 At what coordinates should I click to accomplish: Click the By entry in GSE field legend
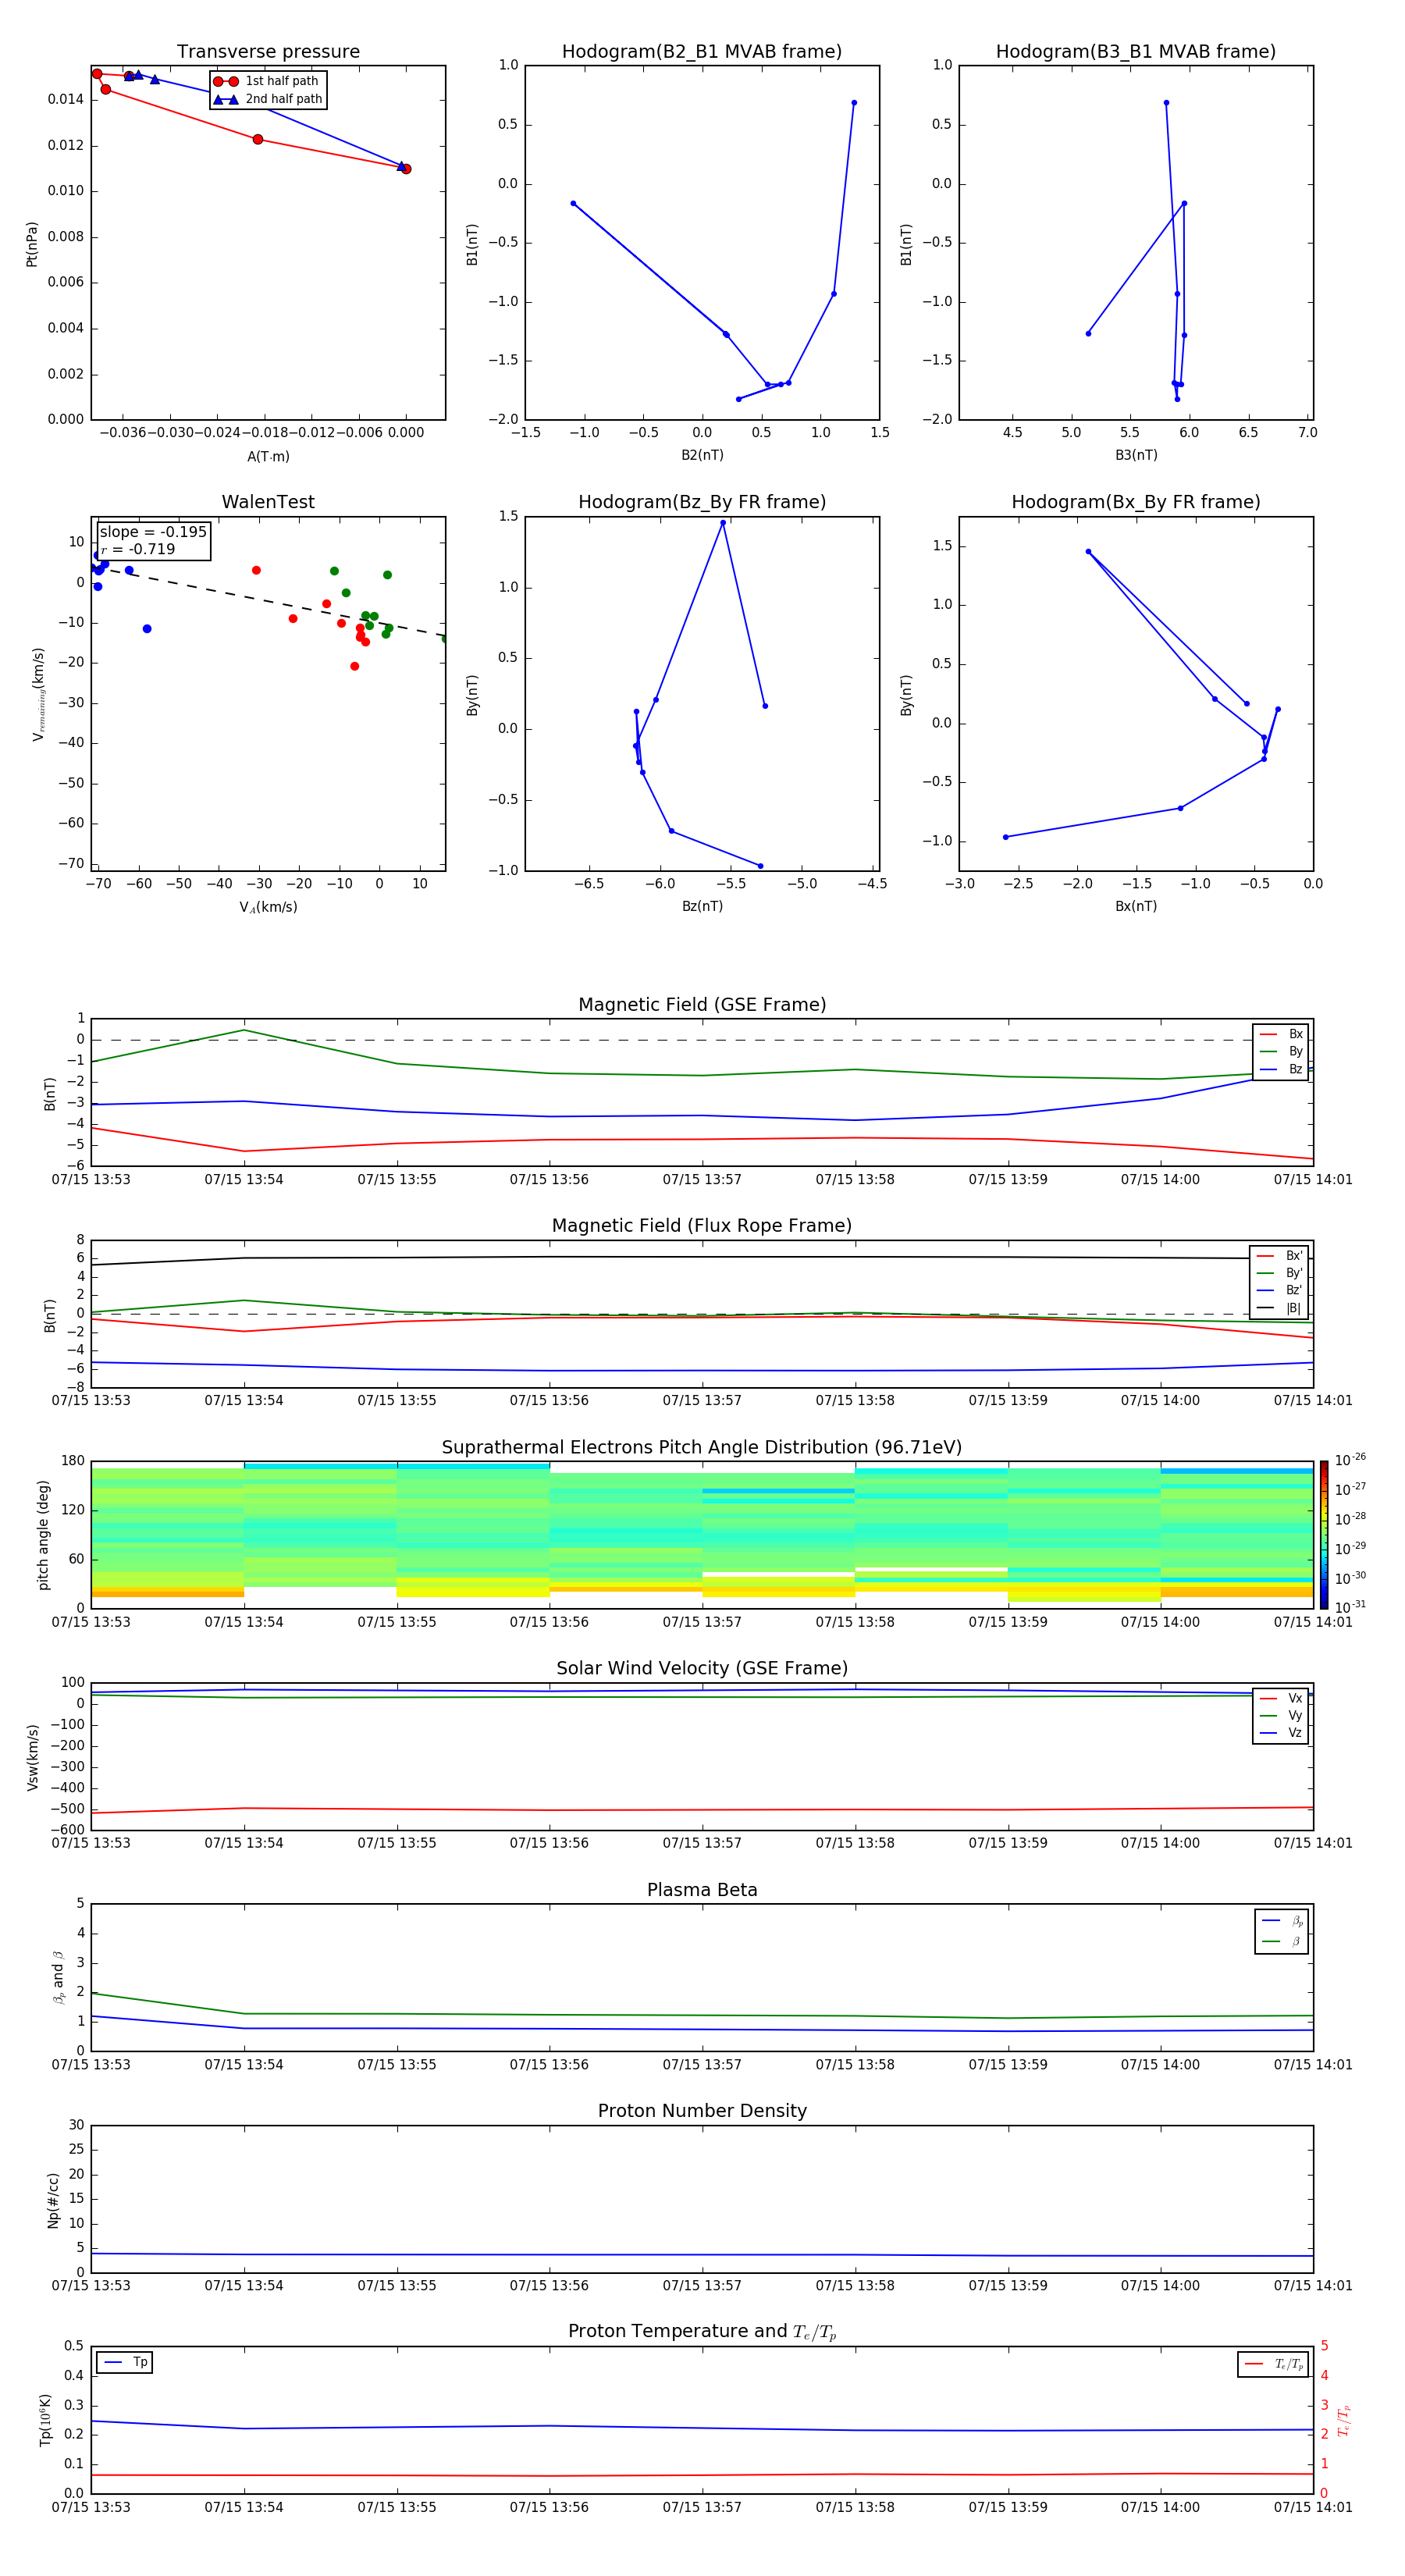[1281, 1051]
